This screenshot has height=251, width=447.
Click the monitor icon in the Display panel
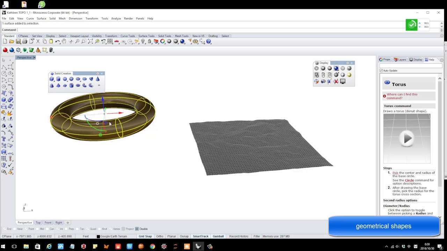tap(343, 82)
